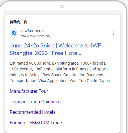Click the blue globe favicon icon

(14, 33)
